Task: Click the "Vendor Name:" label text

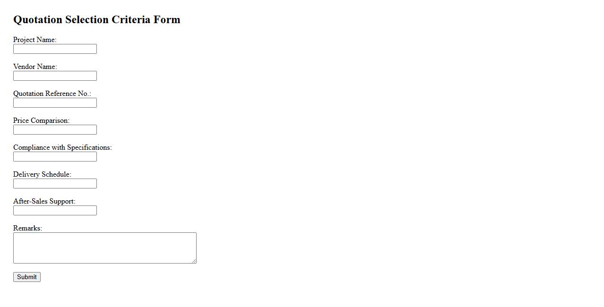Action: [35, 67]
